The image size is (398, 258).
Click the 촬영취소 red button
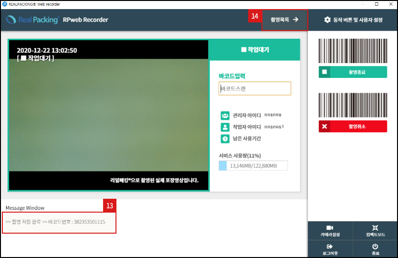pos(353,126)
